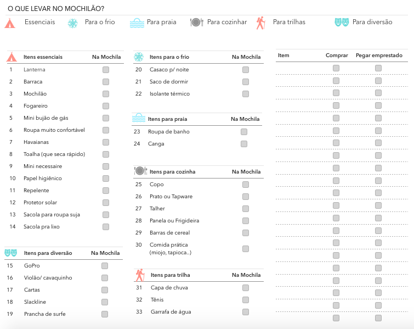Tick the Barraca Na Mochila box

[x=106, y=82]
